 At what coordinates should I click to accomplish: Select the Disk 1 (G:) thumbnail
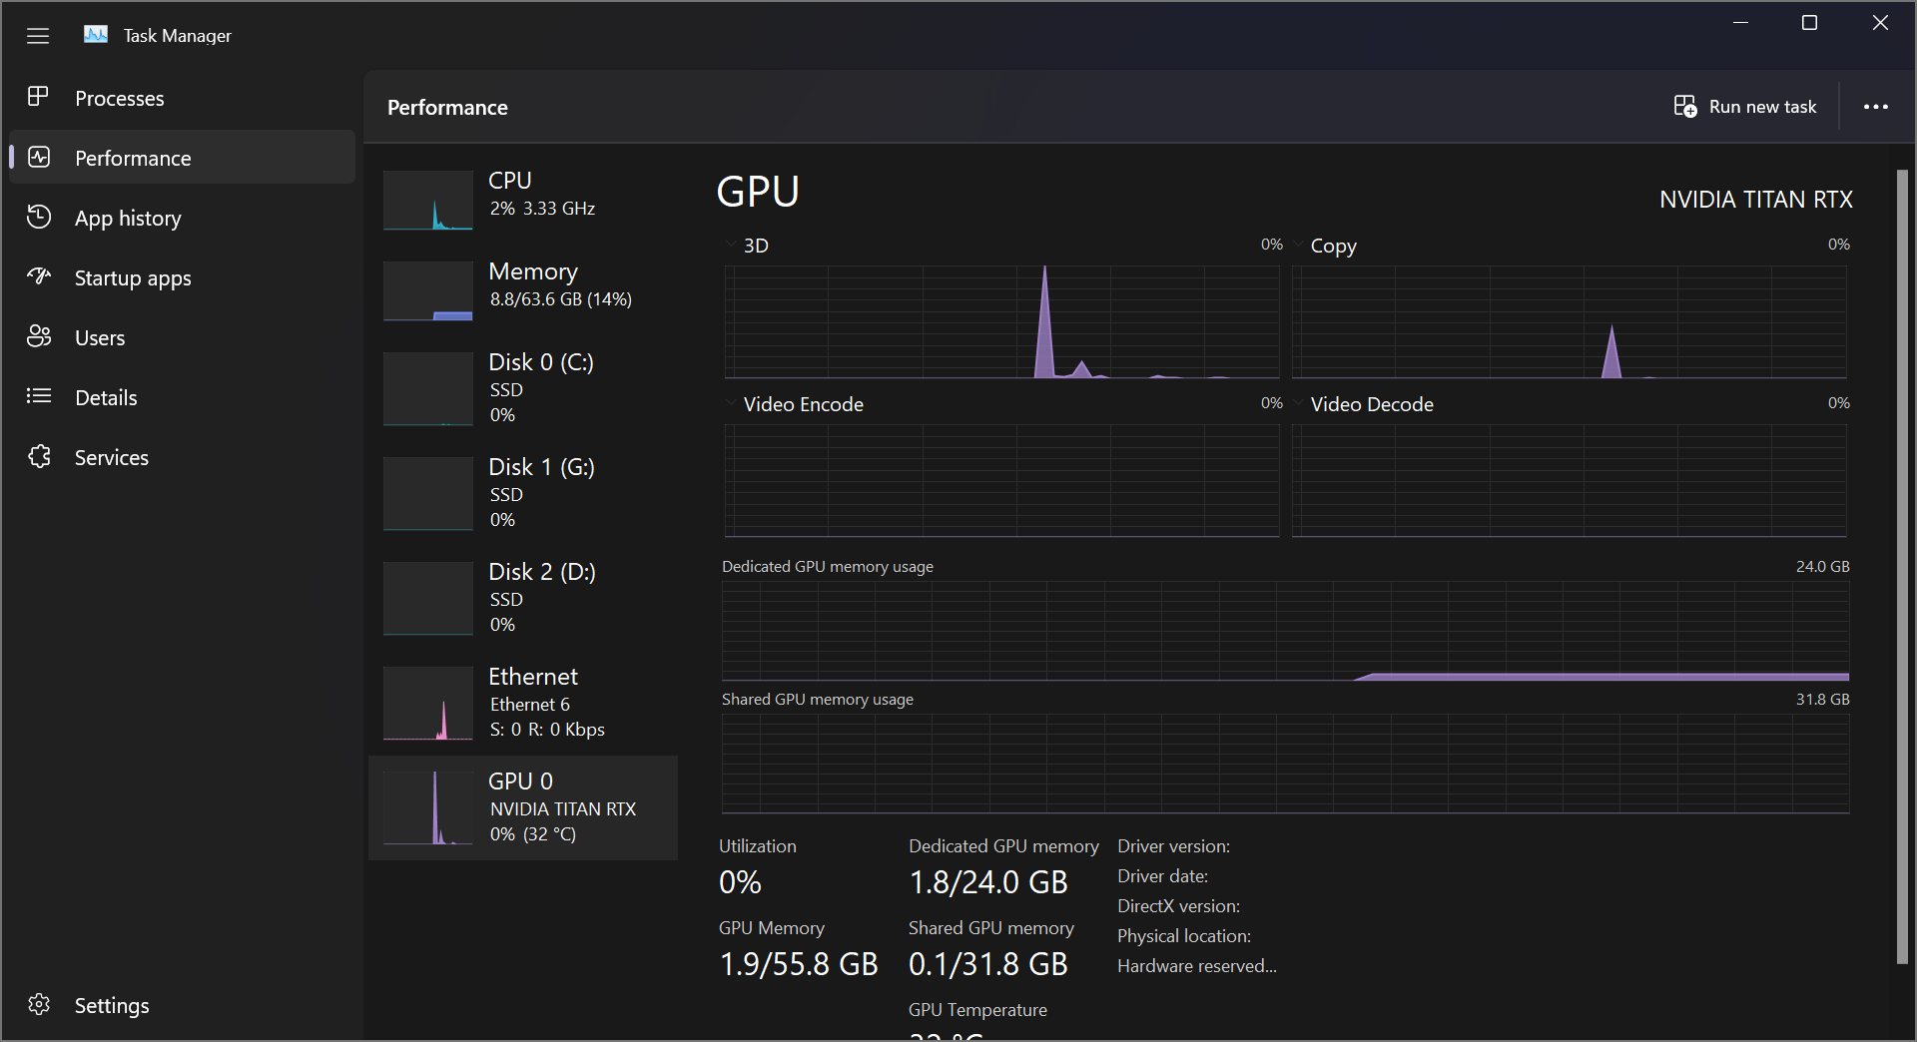point(428,493)
